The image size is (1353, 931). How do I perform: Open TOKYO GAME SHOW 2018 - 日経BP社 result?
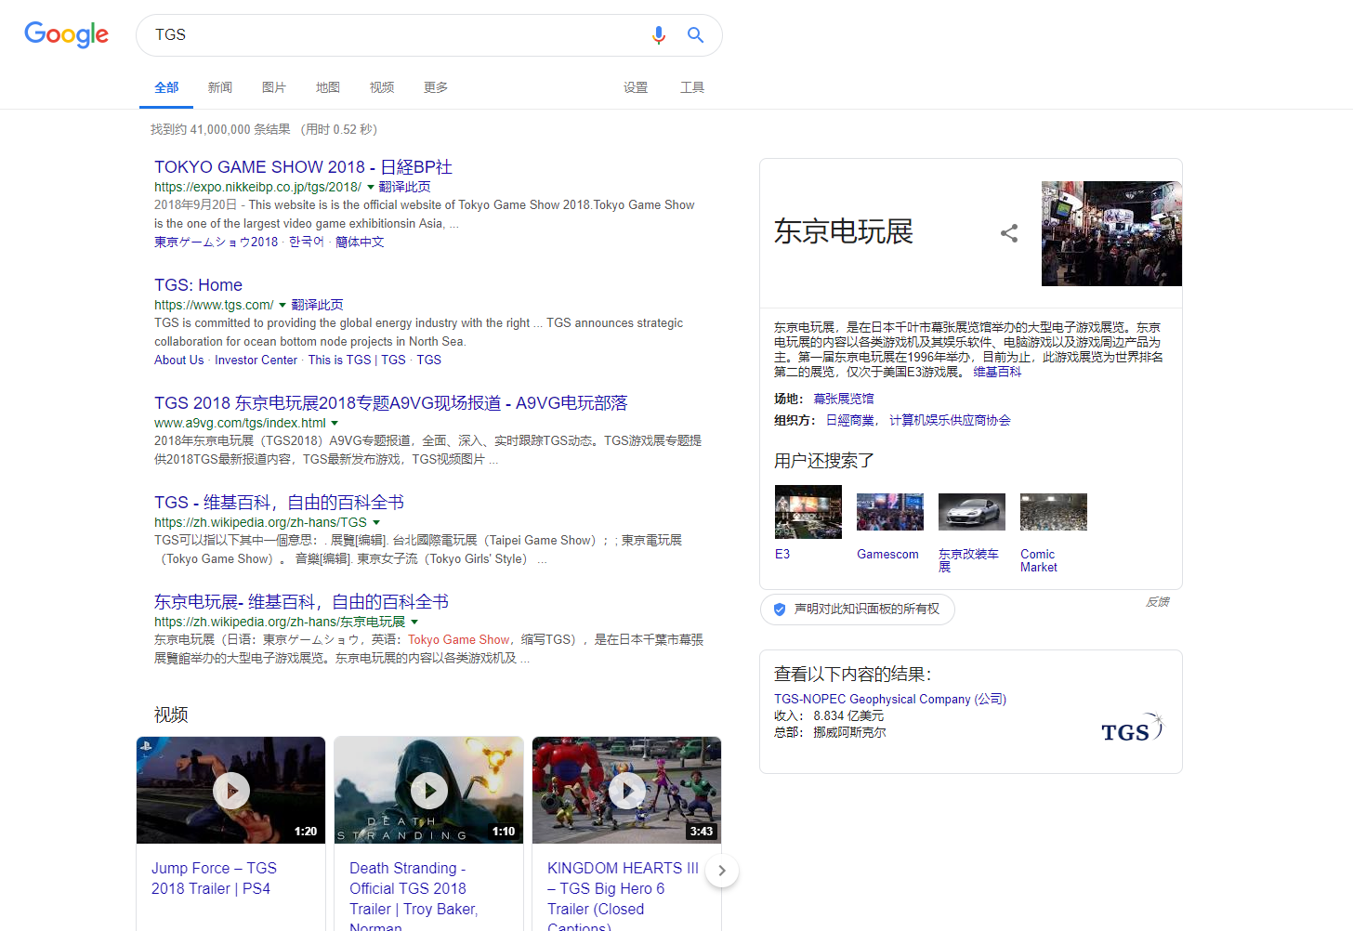[303, 167]
